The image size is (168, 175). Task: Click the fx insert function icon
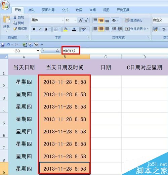(57, 51)
